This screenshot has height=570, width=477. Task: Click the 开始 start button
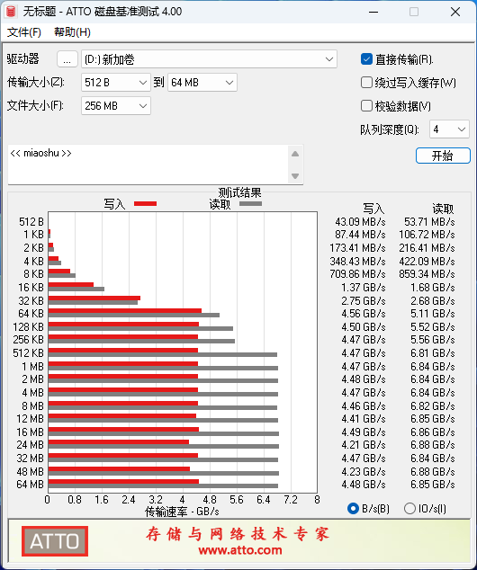pos(443,156)
